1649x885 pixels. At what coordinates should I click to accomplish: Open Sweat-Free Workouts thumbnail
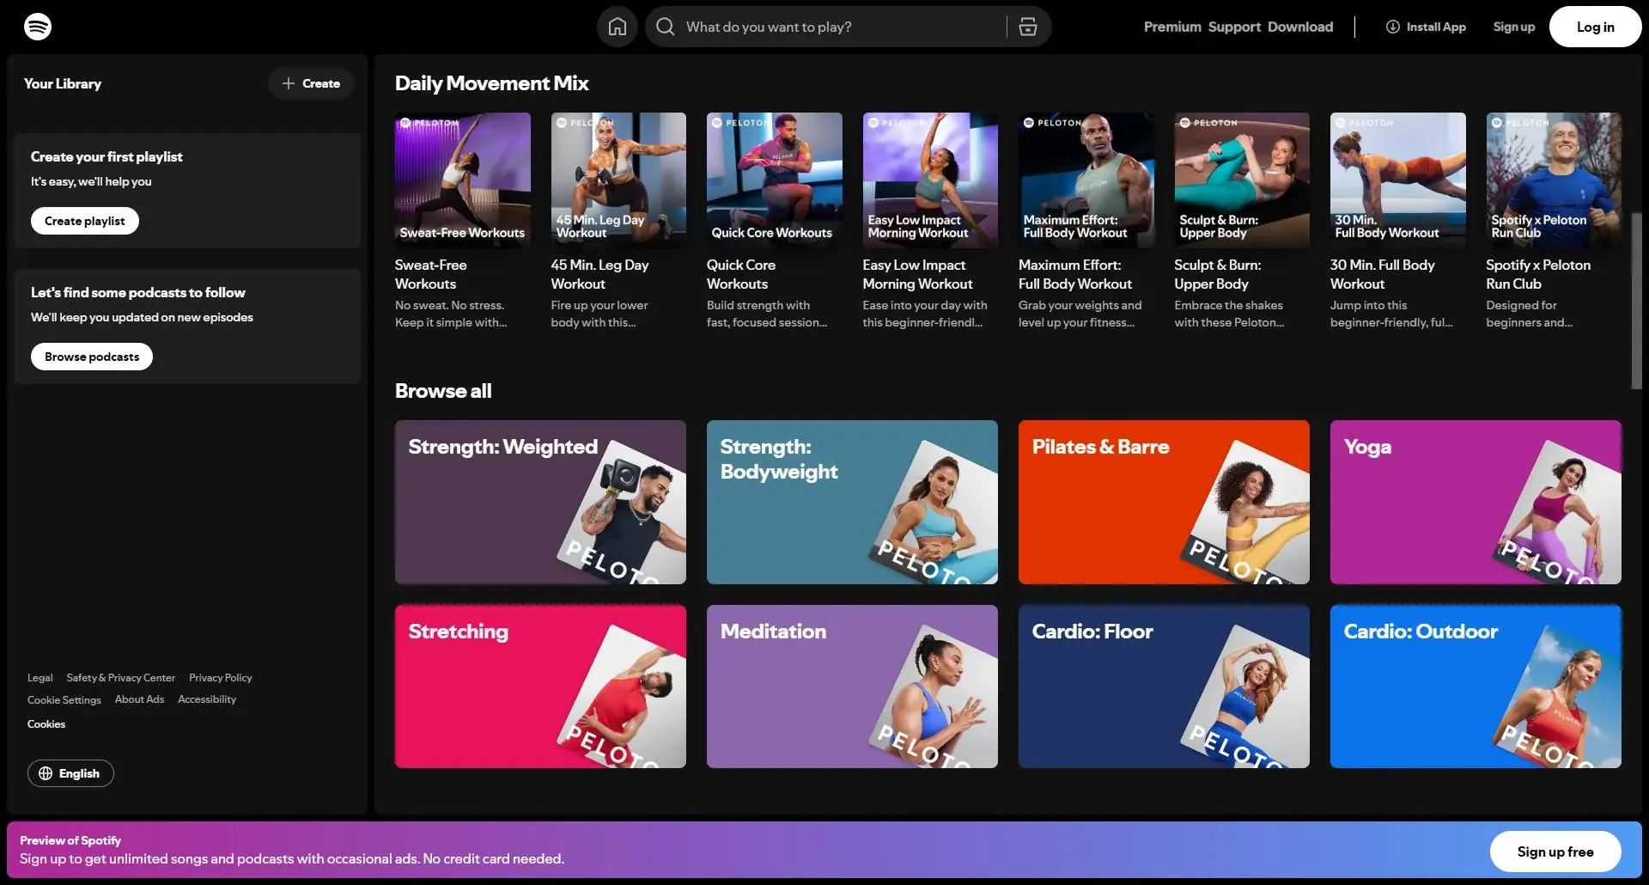pyautogui.click(x=463, y=180)
